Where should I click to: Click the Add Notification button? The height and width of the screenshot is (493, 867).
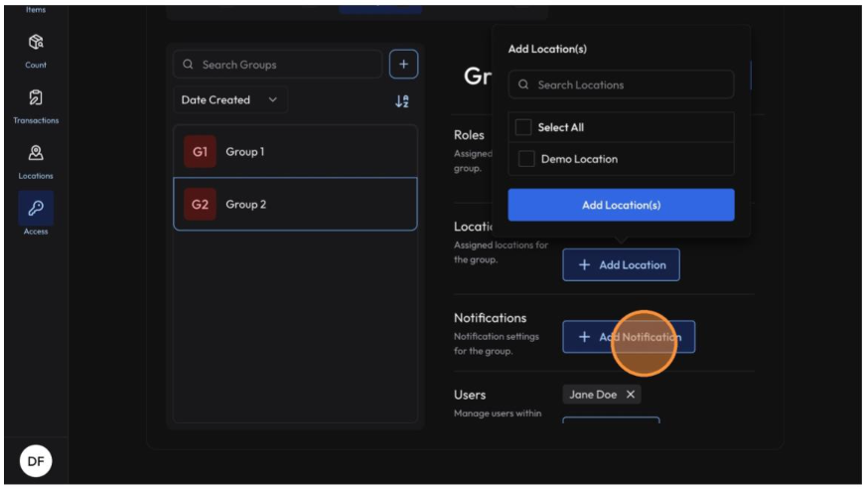tap(629, 337)
